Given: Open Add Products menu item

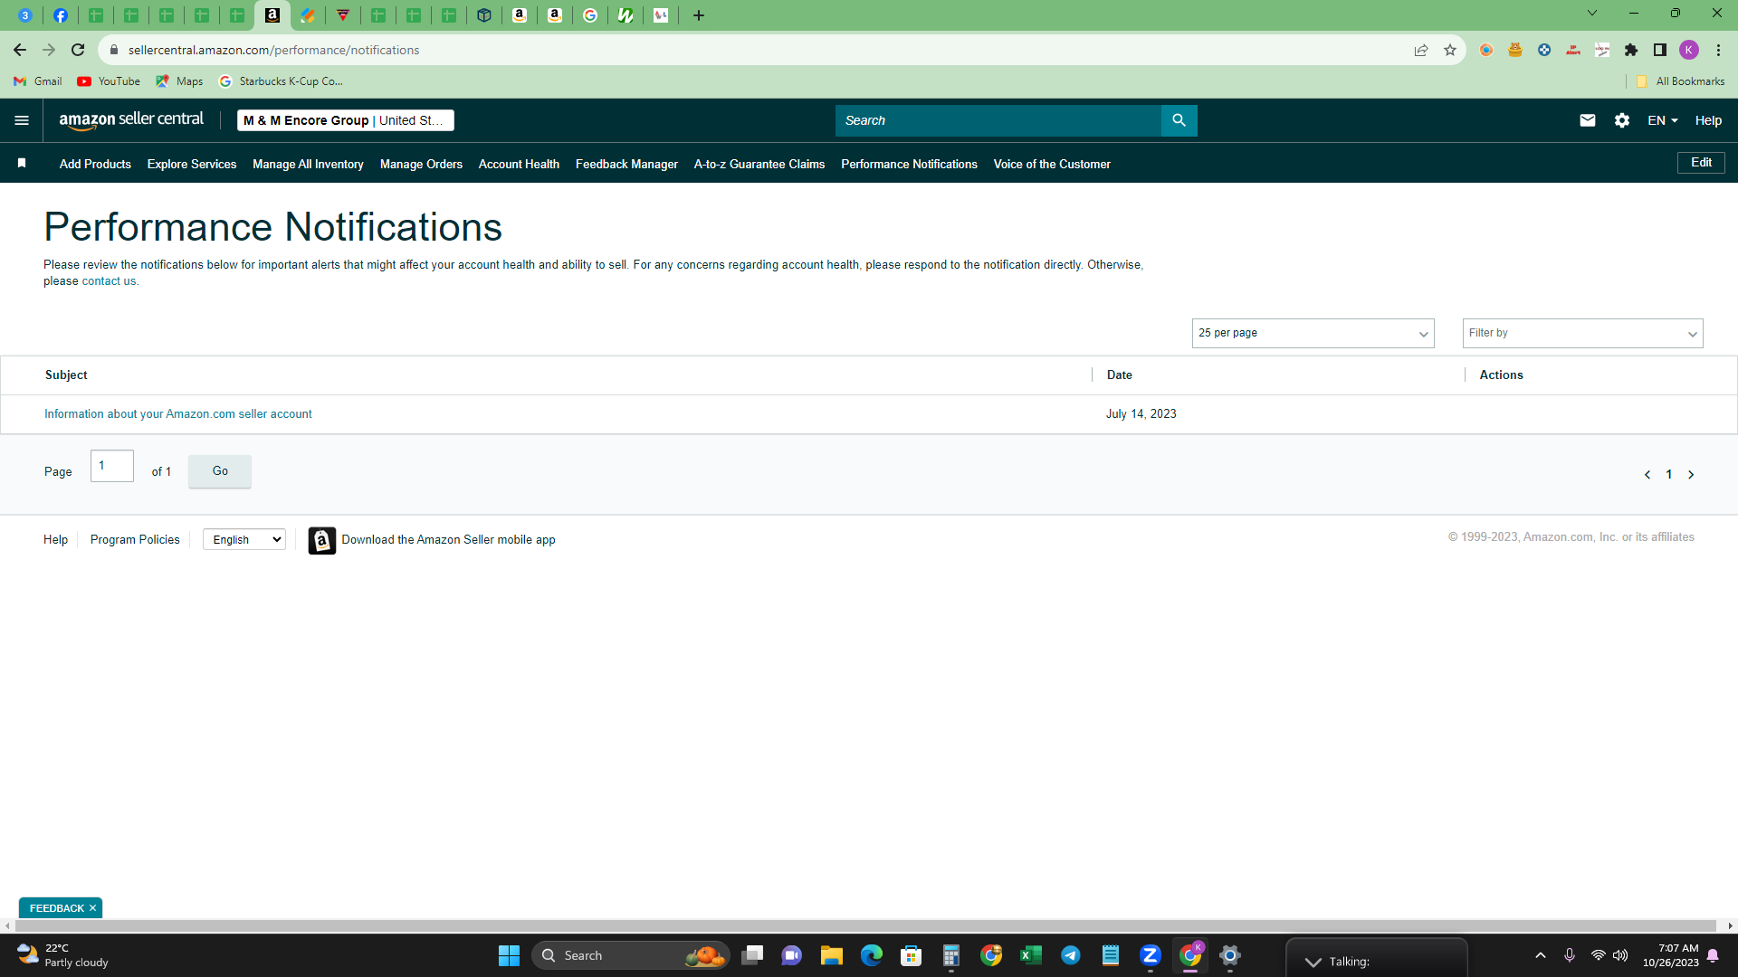Looking at the screenshot, I should (x=95, y=164).
